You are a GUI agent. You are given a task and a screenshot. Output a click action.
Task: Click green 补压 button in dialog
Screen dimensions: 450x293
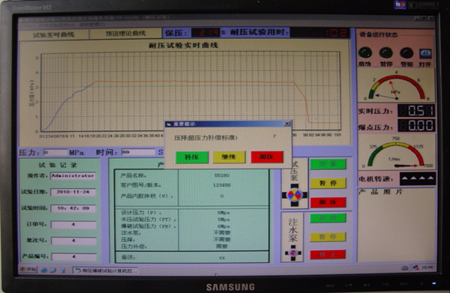coord(192,157)
